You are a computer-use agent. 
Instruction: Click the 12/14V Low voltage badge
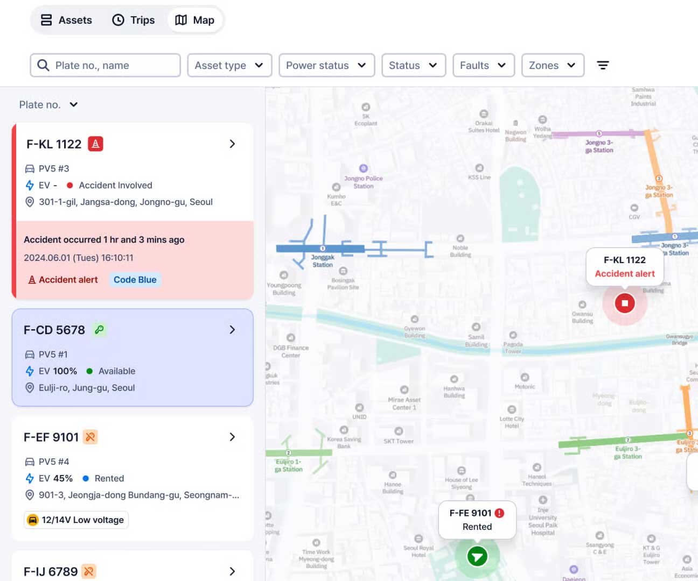coord(76,520)
